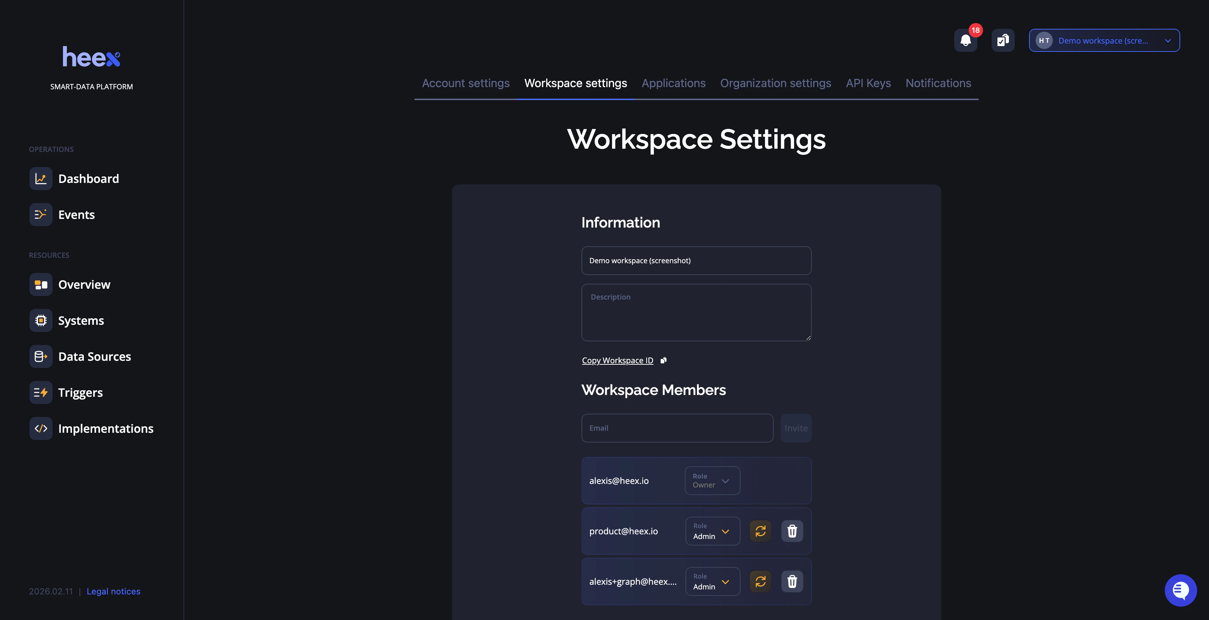Select the Triggers lightning icon

41,392
